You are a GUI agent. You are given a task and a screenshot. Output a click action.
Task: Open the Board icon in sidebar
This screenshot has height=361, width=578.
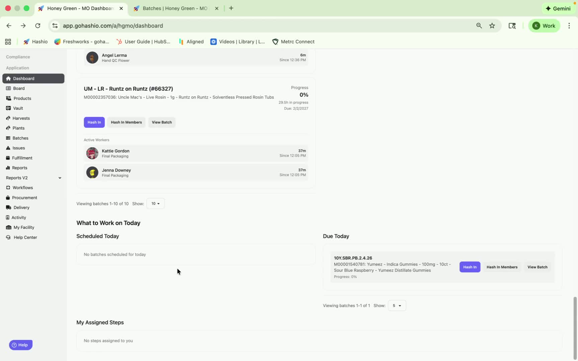[x=8, y=89]
